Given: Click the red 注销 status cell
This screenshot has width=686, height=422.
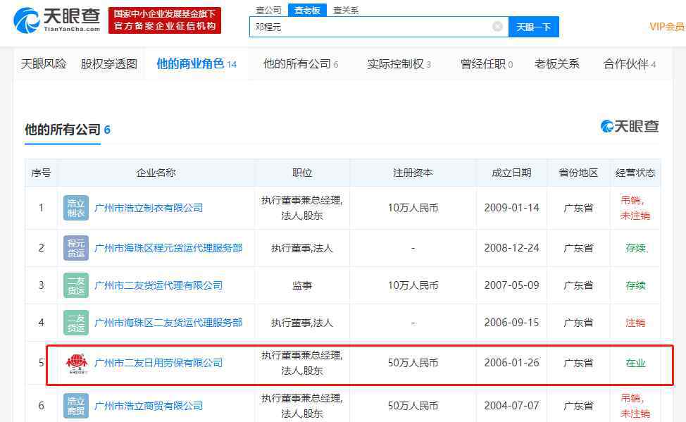Looking at the screenshot, I should 635,323.
